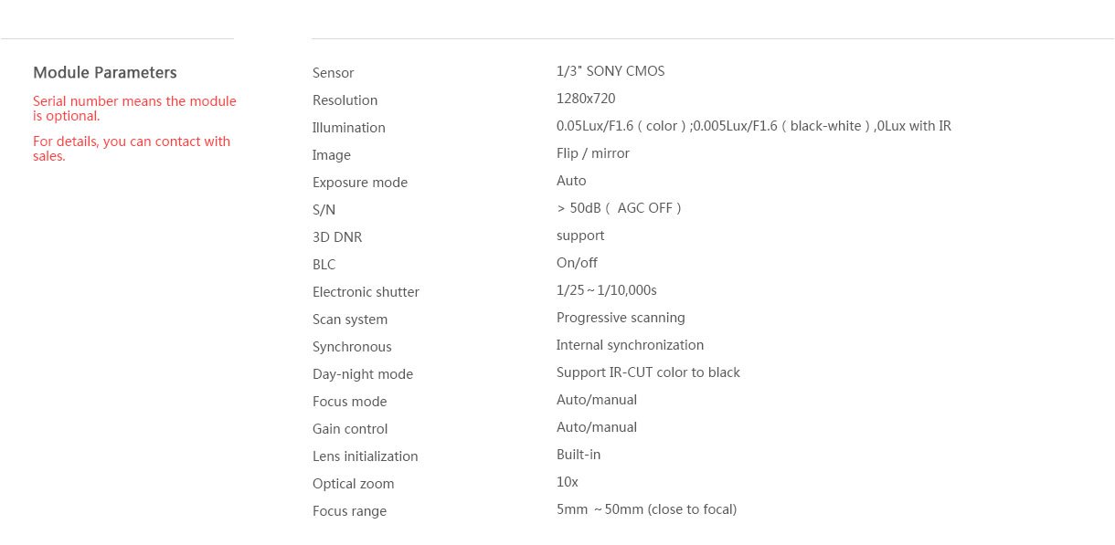The height and width of the screenshot is (545, 1115).
Task: Select the 3D DNR label
Action: pos(337,237)
